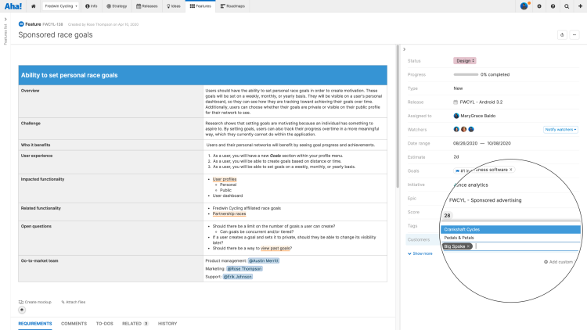The width and height of the screenshot is (587, 330).
Task: Click the estimate value 2d
Action: [456, 157]
